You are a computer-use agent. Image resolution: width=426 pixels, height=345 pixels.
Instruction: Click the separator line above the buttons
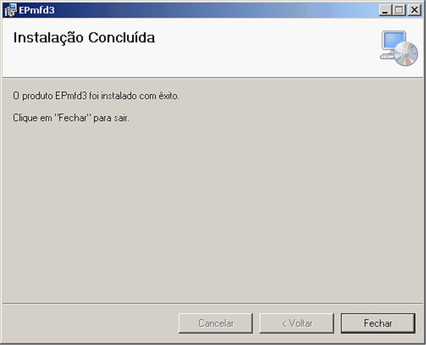[x=213, y=303]
